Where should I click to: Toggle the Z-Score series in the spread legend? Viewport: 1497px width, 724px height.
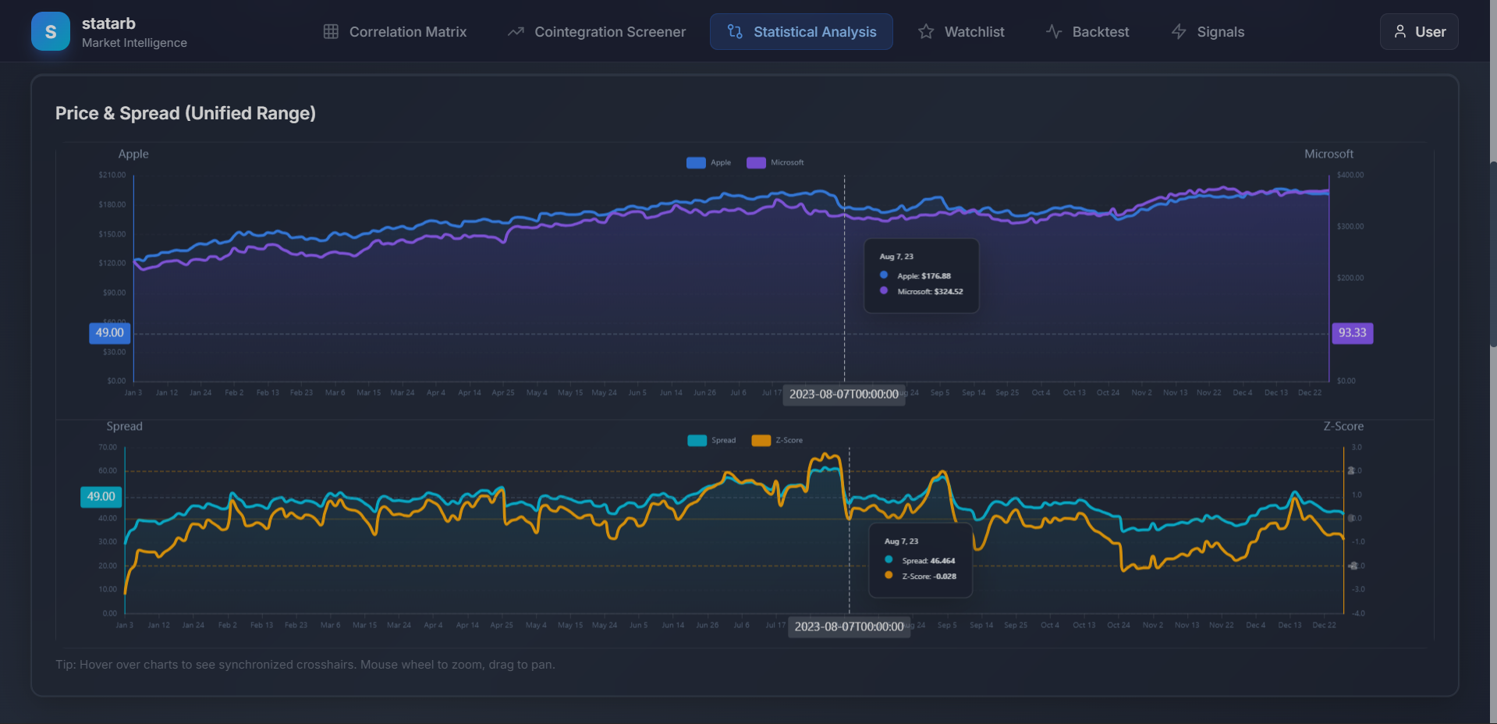pyautogui.click(x=777, y=440)
